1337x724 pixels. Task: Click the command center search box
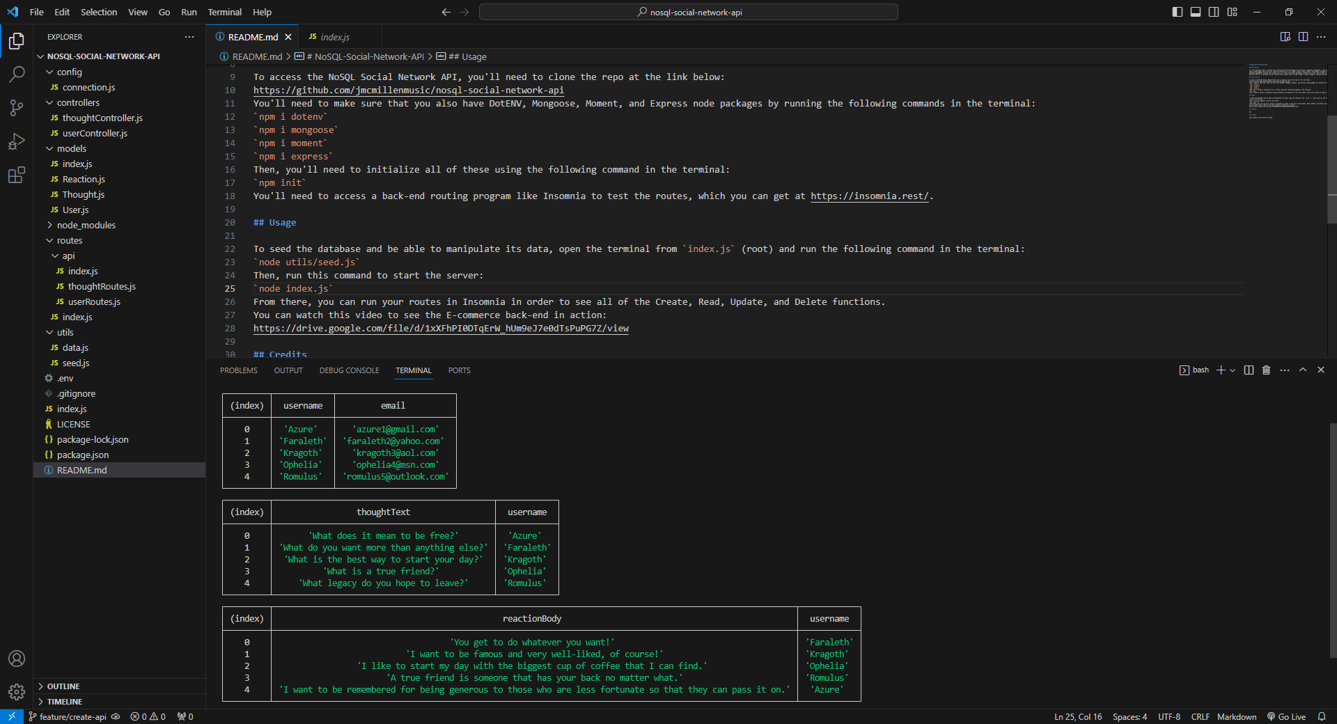(x=688, y=12)
